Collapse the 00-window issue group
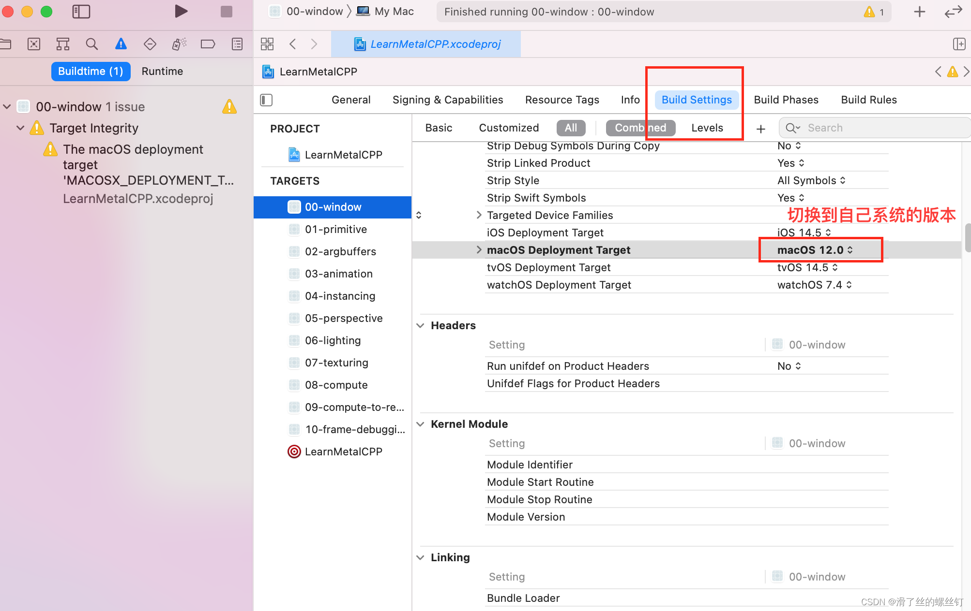The width and height of the screenshot is (971, 611). coord(7,106)
